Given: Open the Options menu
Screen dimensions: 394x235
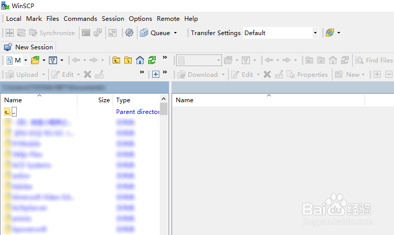Looking at the screenshot, I should pyautogui.click(x=140, y=19).
